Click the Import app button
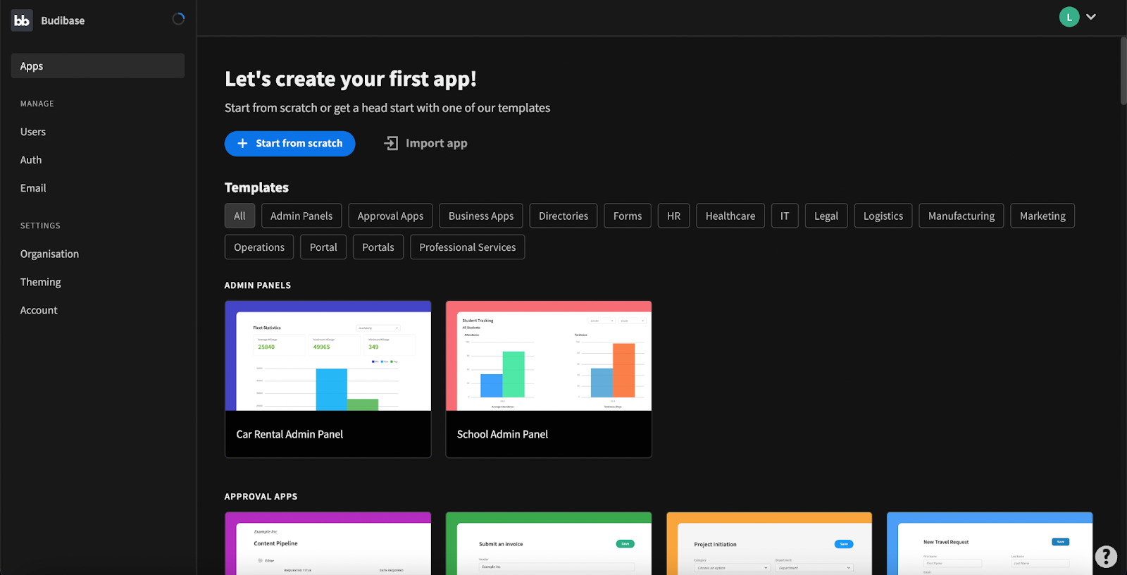Viewport: 1127px width, 575px height. pos(425,144)
